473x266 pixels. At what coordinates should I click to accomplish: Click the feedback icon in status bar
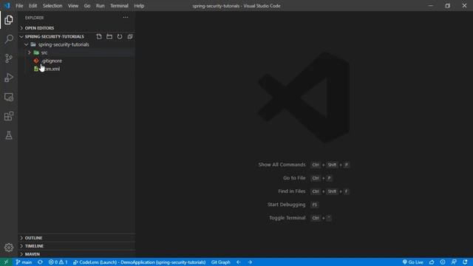(x=454, y=262)
